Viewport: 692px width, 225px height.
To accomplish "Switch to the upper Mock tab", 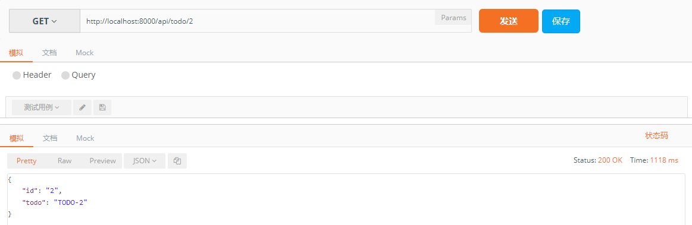I will point(84,53).
